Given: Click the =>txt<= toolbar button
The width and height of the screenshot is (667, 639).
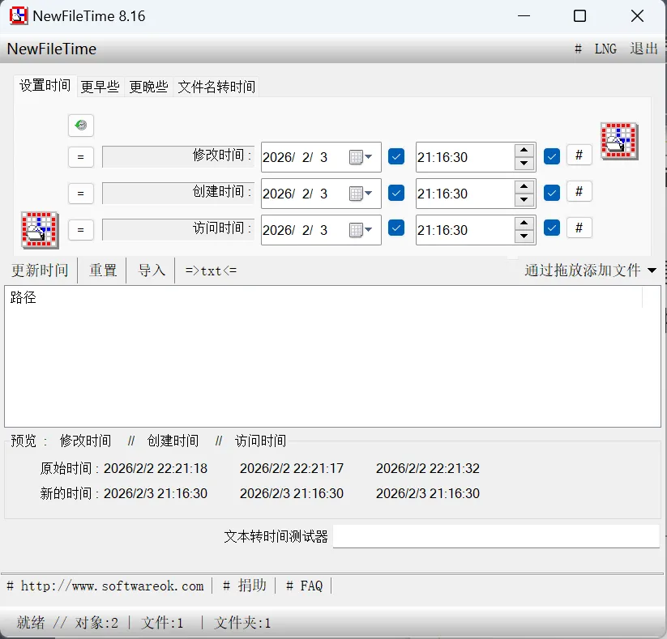Looking at the screenshot, I should click(x=211, y=271).
